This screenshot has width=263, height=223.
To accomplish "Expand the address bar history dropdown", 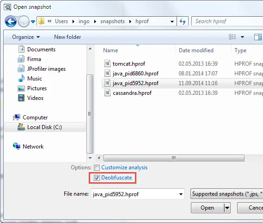I will click(172, 21).
